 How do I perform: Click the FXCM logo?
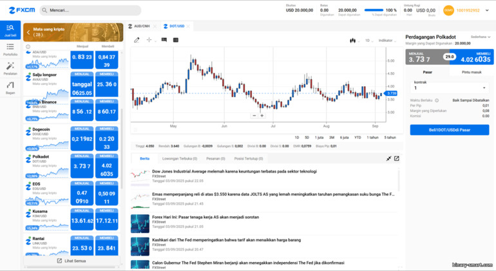click(22, 10)
